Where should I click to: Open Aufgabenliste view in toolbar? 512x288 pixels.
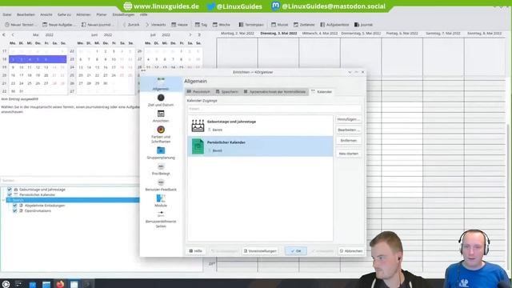[334, 25]
